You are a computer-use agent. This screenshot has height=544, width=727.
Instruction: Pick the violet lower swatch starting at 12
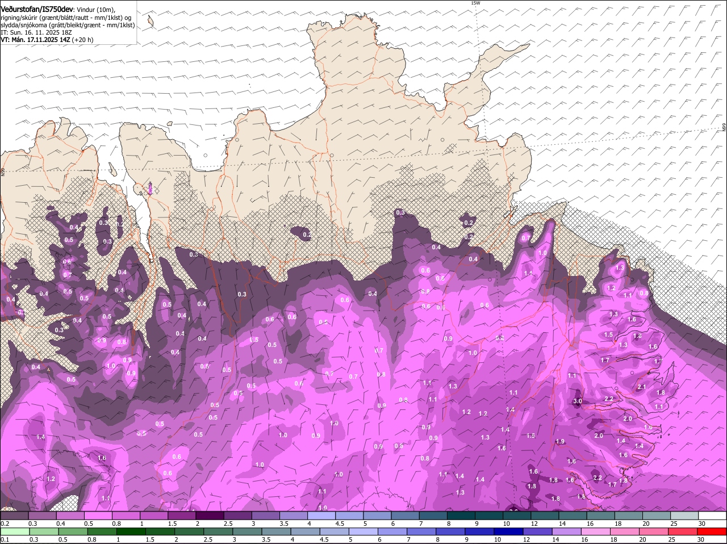pos(538,532)
